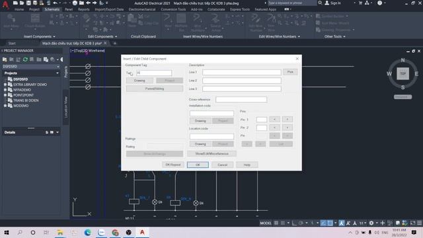Viewport: 423px width, 238px height.
Task: Click the increment arrow for Pin 1
Action: click(x=288, y=119)
